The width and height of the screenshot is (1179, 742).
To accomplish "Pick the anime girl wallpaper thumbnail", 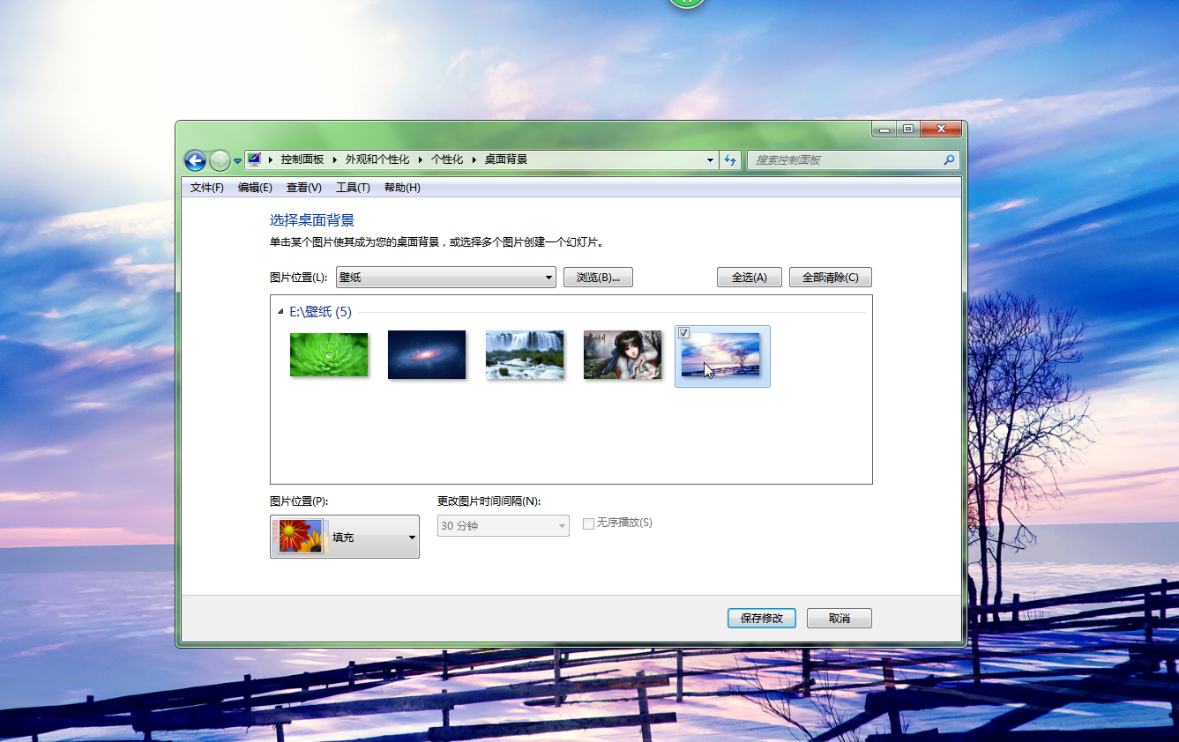I will tap(623, 354).
